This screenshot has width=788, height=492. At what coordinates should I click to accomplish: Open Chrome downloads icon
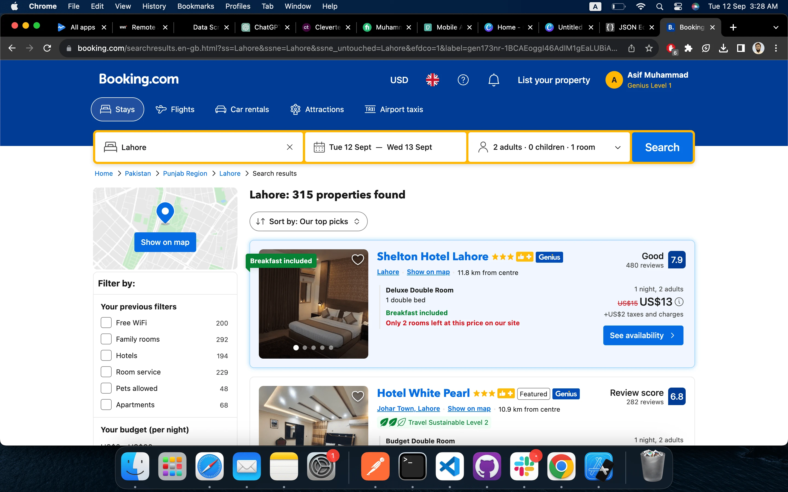(x=723, y=48)
